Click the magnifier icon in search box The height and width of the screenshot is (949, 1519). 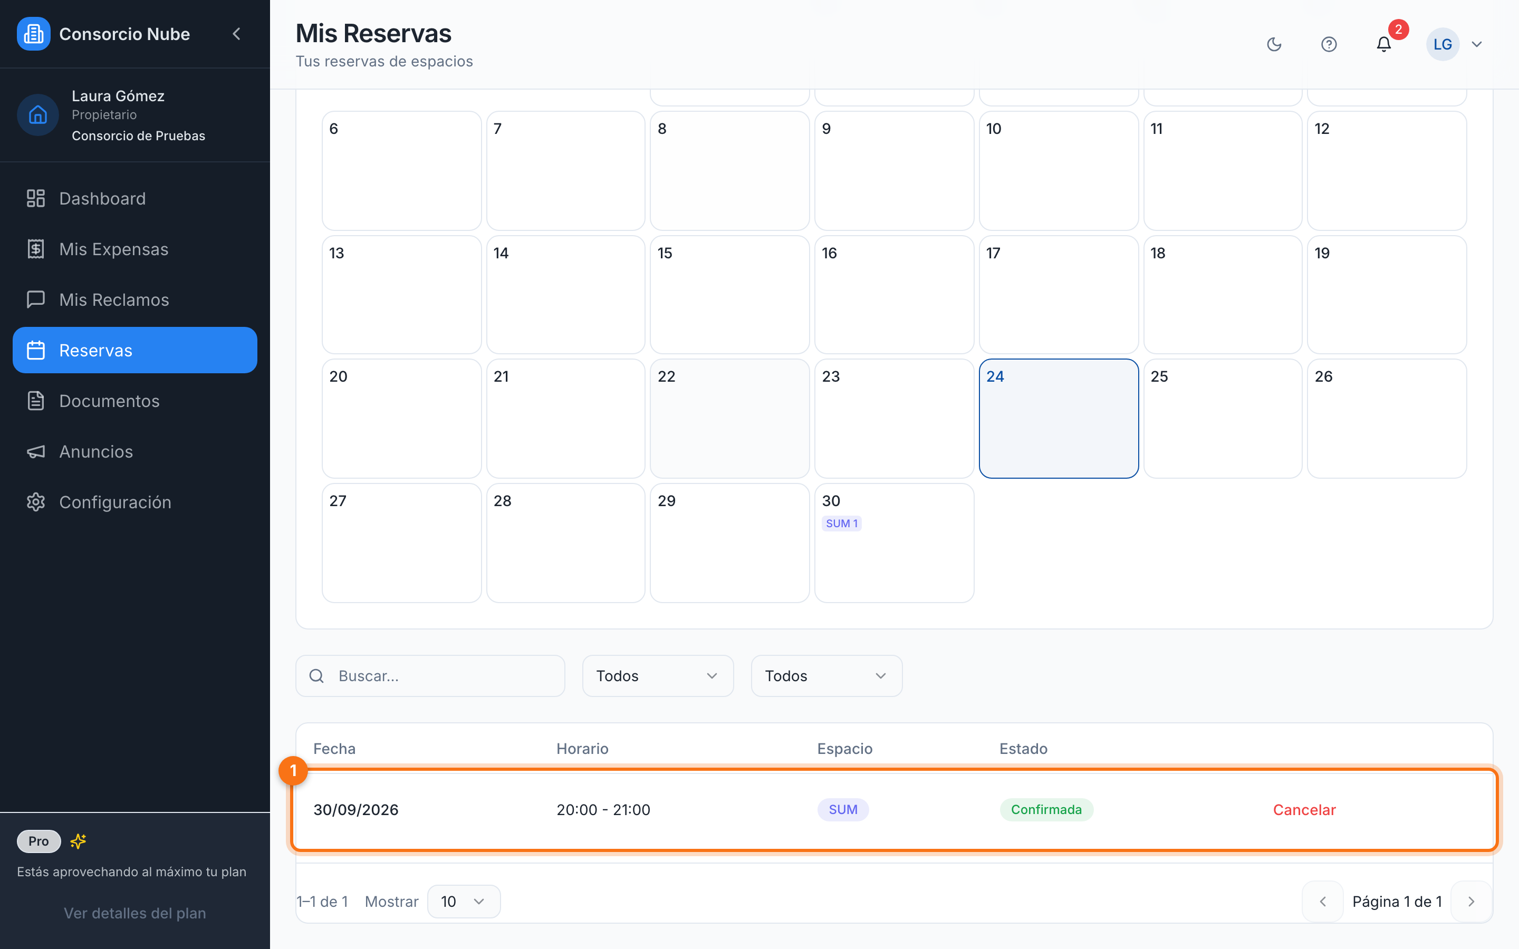tap(316, 676)
